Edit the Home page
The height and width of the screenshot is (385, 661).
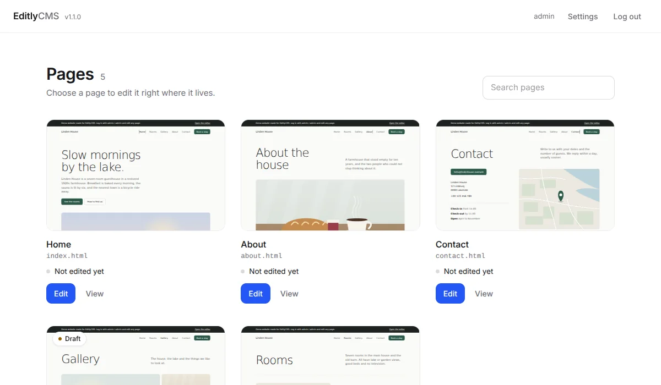pos(61,293)
